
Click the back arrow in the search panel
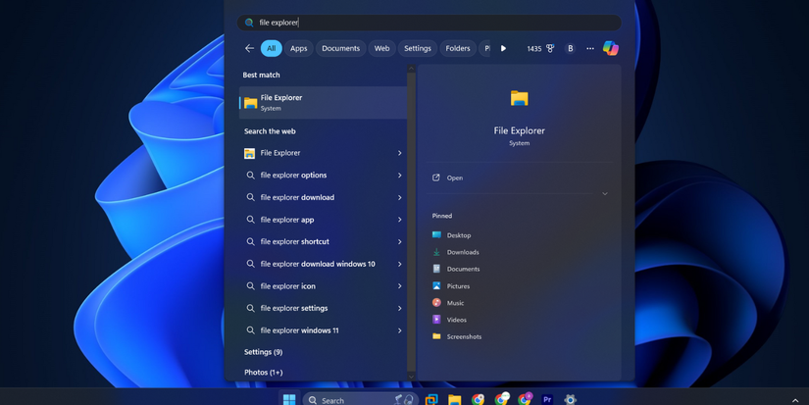tap(250, 48)
